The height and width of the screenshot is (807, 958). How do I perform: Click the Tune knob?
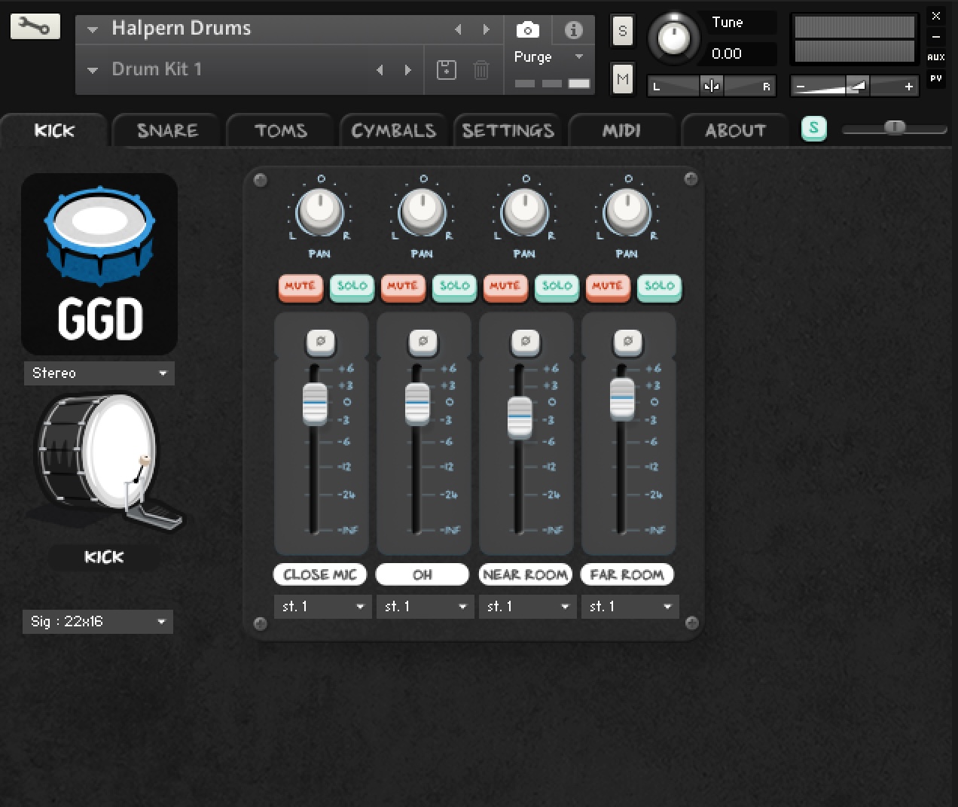coord(674,38)
